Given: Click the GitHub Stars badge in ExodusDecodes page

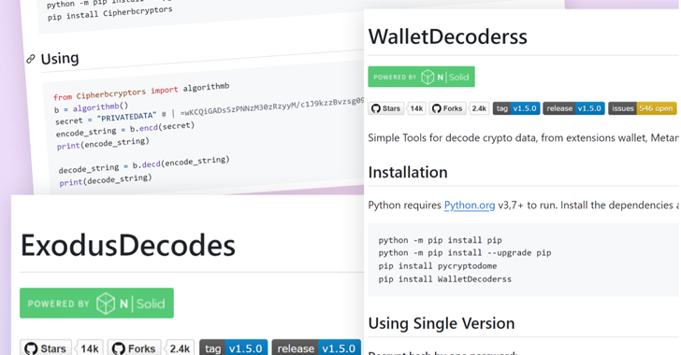Looking at the screenshot, I should (46, 348).
